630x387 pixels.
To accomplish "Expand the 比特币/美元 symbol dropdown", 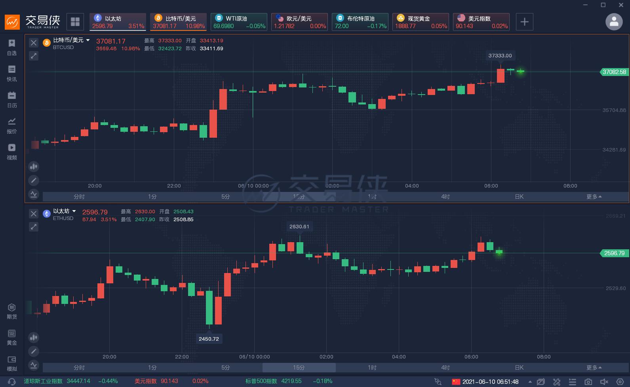I will pyautogui.click(x=88, y=40).
